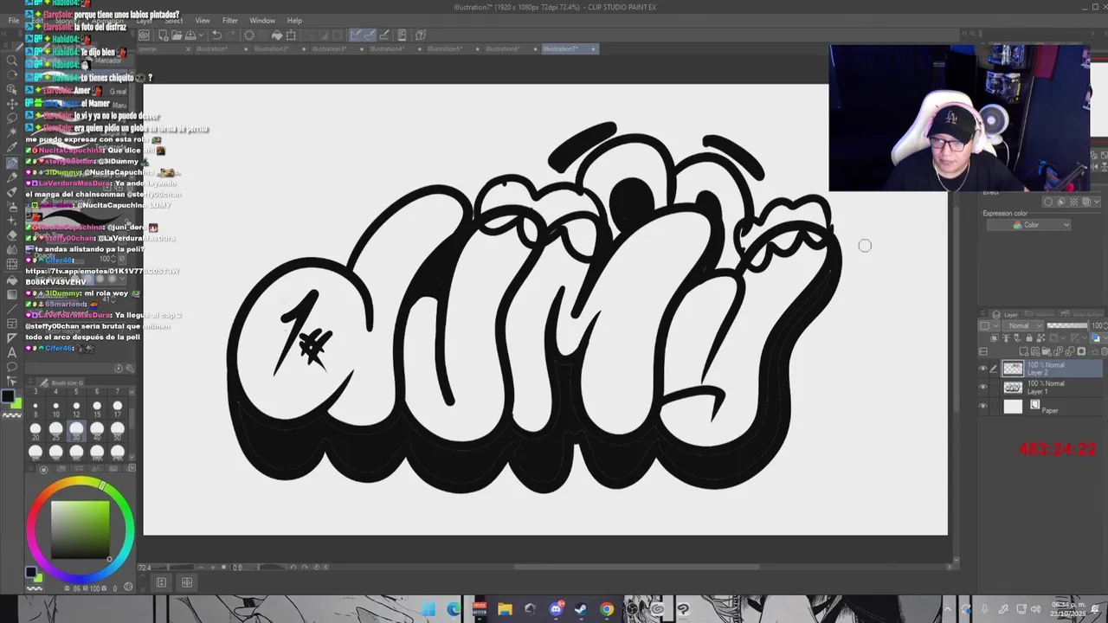The image size is (1108, 623).
Task: Click the Scale/Rotate transform toolbar icon
Action: click(291, 35)
